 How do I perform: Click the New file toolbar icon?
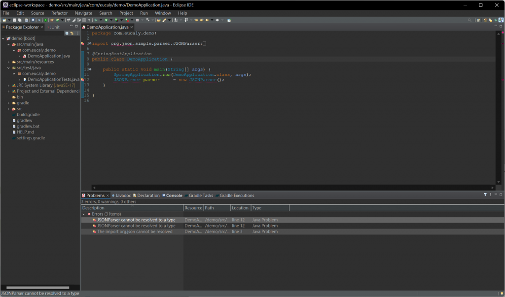3,20
